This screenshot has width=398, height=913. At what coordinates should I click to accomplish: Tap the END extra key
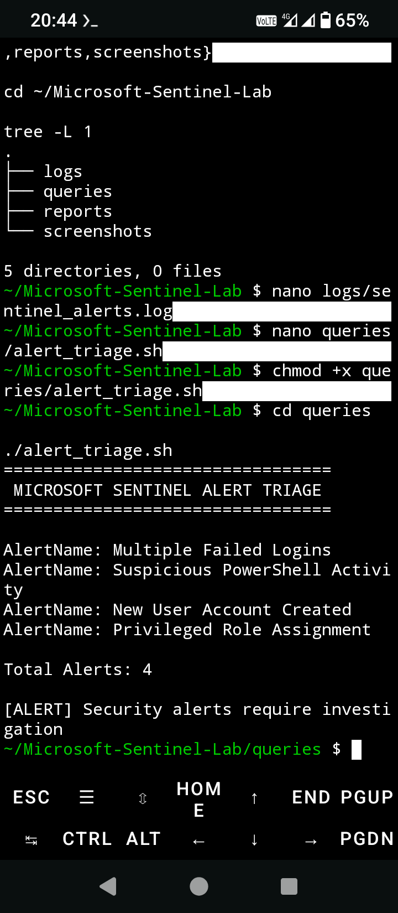click(311, 797)
